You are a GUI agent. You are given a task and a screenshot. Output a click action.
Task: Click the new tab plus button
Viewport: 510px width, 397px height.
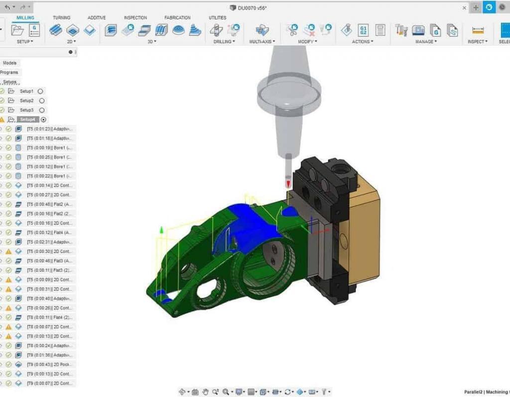[476, 7]
